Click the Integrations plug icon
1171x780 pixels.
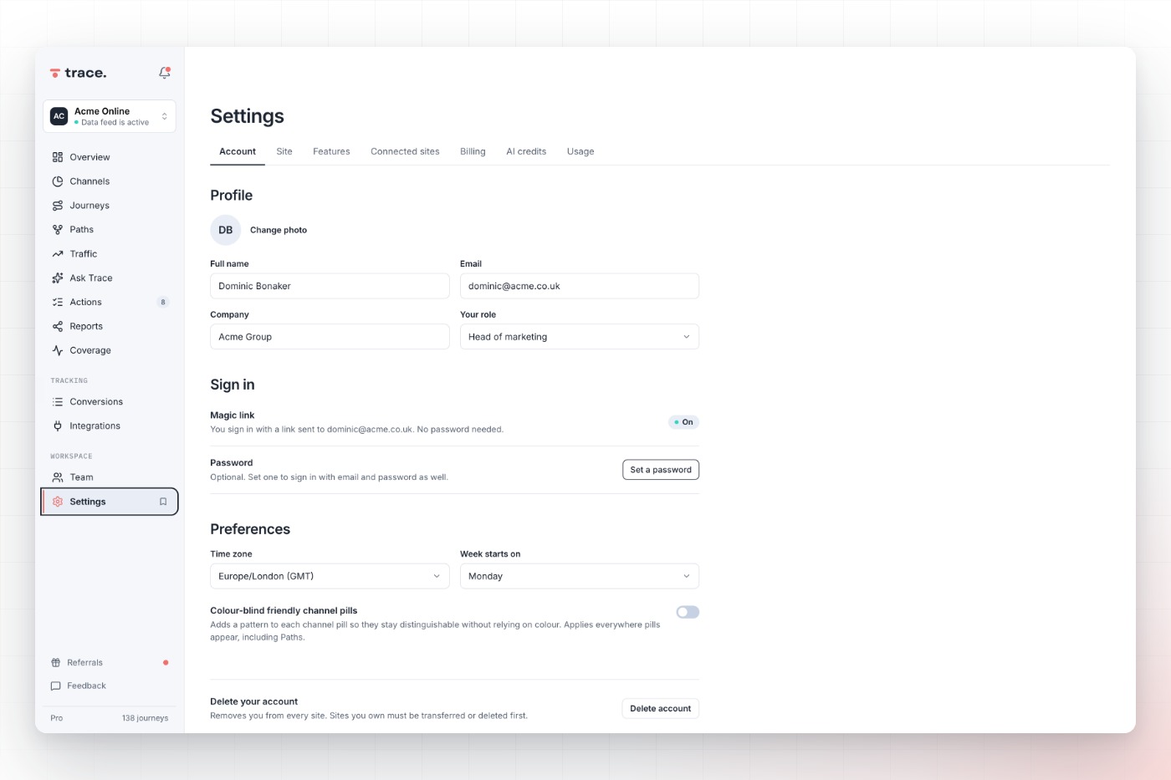coord(58,426)
